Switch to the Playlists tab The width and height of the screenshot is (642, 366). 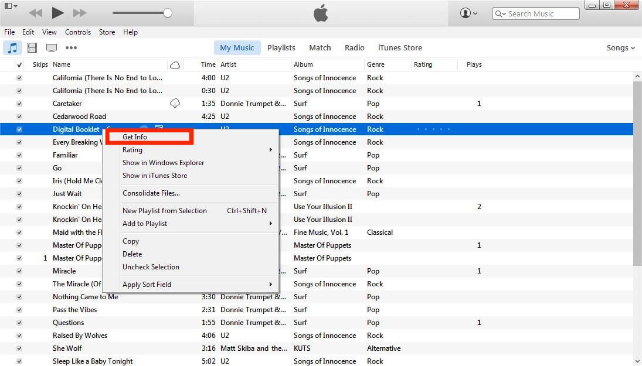coord(281,48)
